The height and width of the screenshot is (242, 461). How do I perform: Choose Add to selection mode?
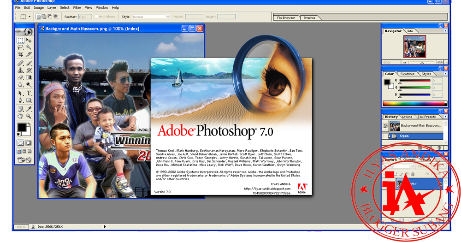click(x=44, y=17)
